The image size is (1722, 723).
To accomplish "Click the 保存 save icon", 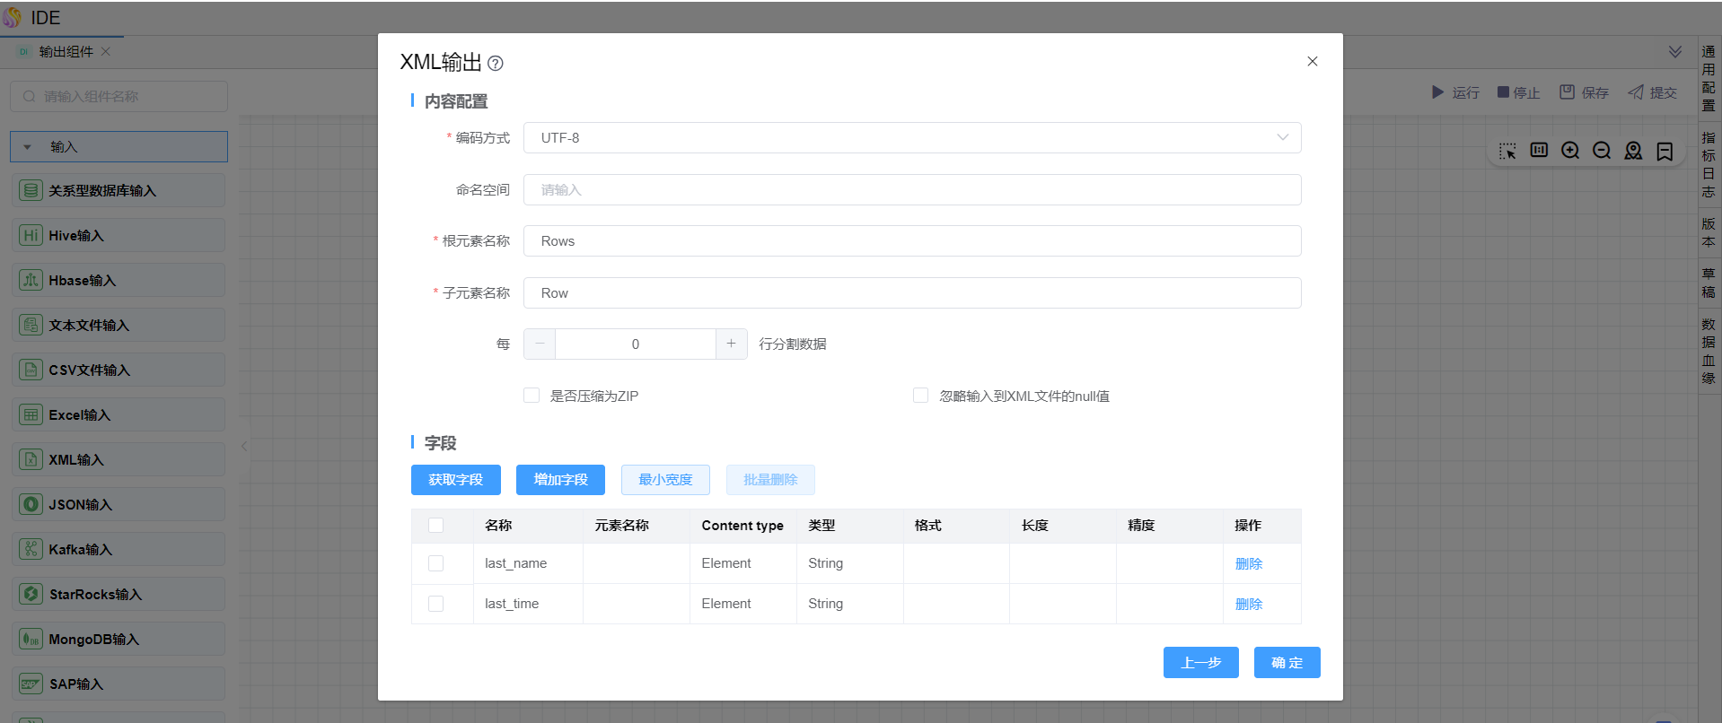I will coord(1567,92).
